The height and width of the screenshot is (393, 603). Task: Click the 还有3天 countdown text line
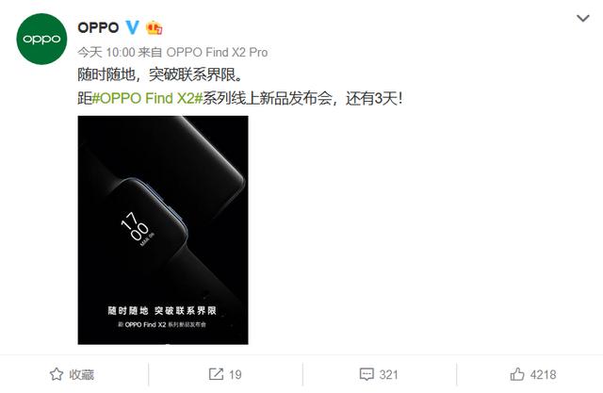pyautogui.click(x=240, y=98)
